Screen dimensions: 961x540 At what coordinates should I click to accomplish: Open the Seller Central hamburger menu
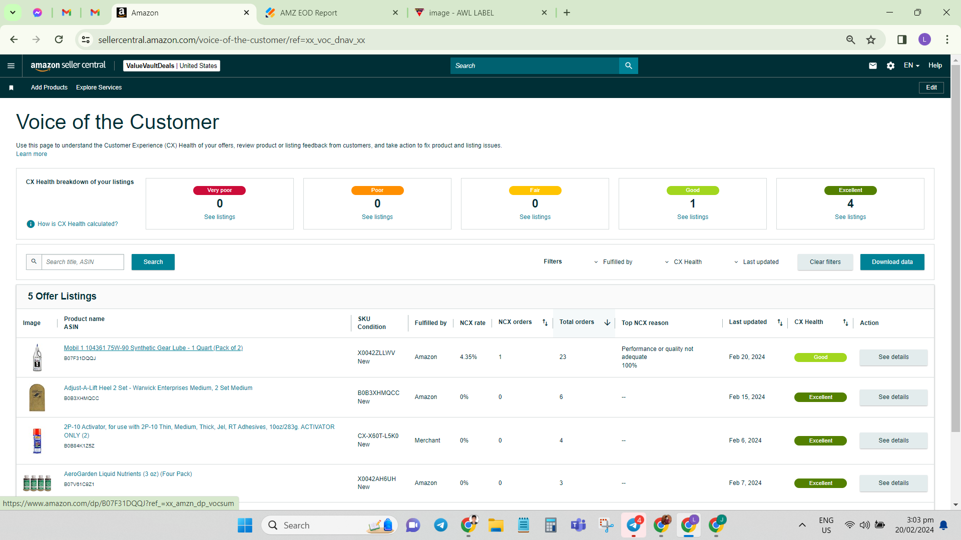point(11,65)
